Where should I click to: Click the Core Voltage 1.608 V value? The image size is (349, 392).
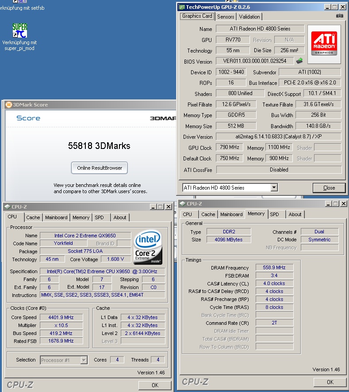[x=115, y=259]
